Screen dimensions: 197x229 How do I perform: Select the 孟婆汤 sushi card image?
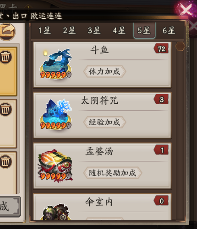coord(55,165)
